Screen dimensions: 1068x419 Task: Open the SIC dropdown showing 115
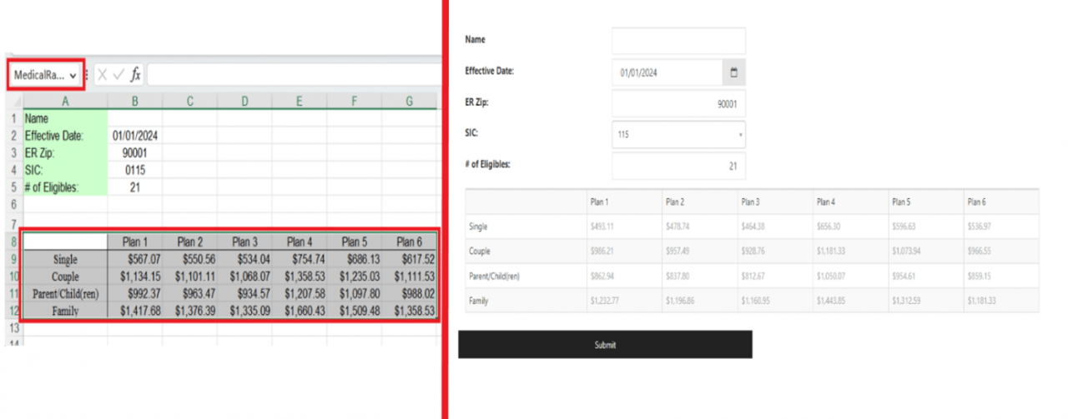678,134
